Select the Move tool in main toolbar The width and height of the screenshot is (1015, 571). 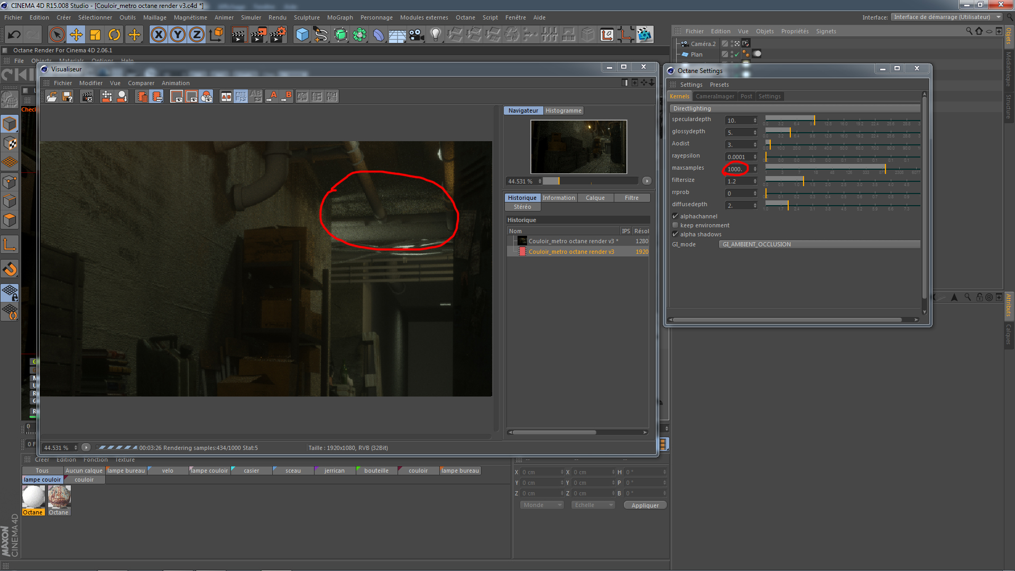pos(76,35)
